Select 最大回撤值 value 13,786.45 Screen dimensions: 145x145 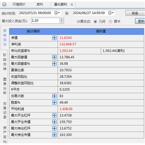(x=67, y=57)
